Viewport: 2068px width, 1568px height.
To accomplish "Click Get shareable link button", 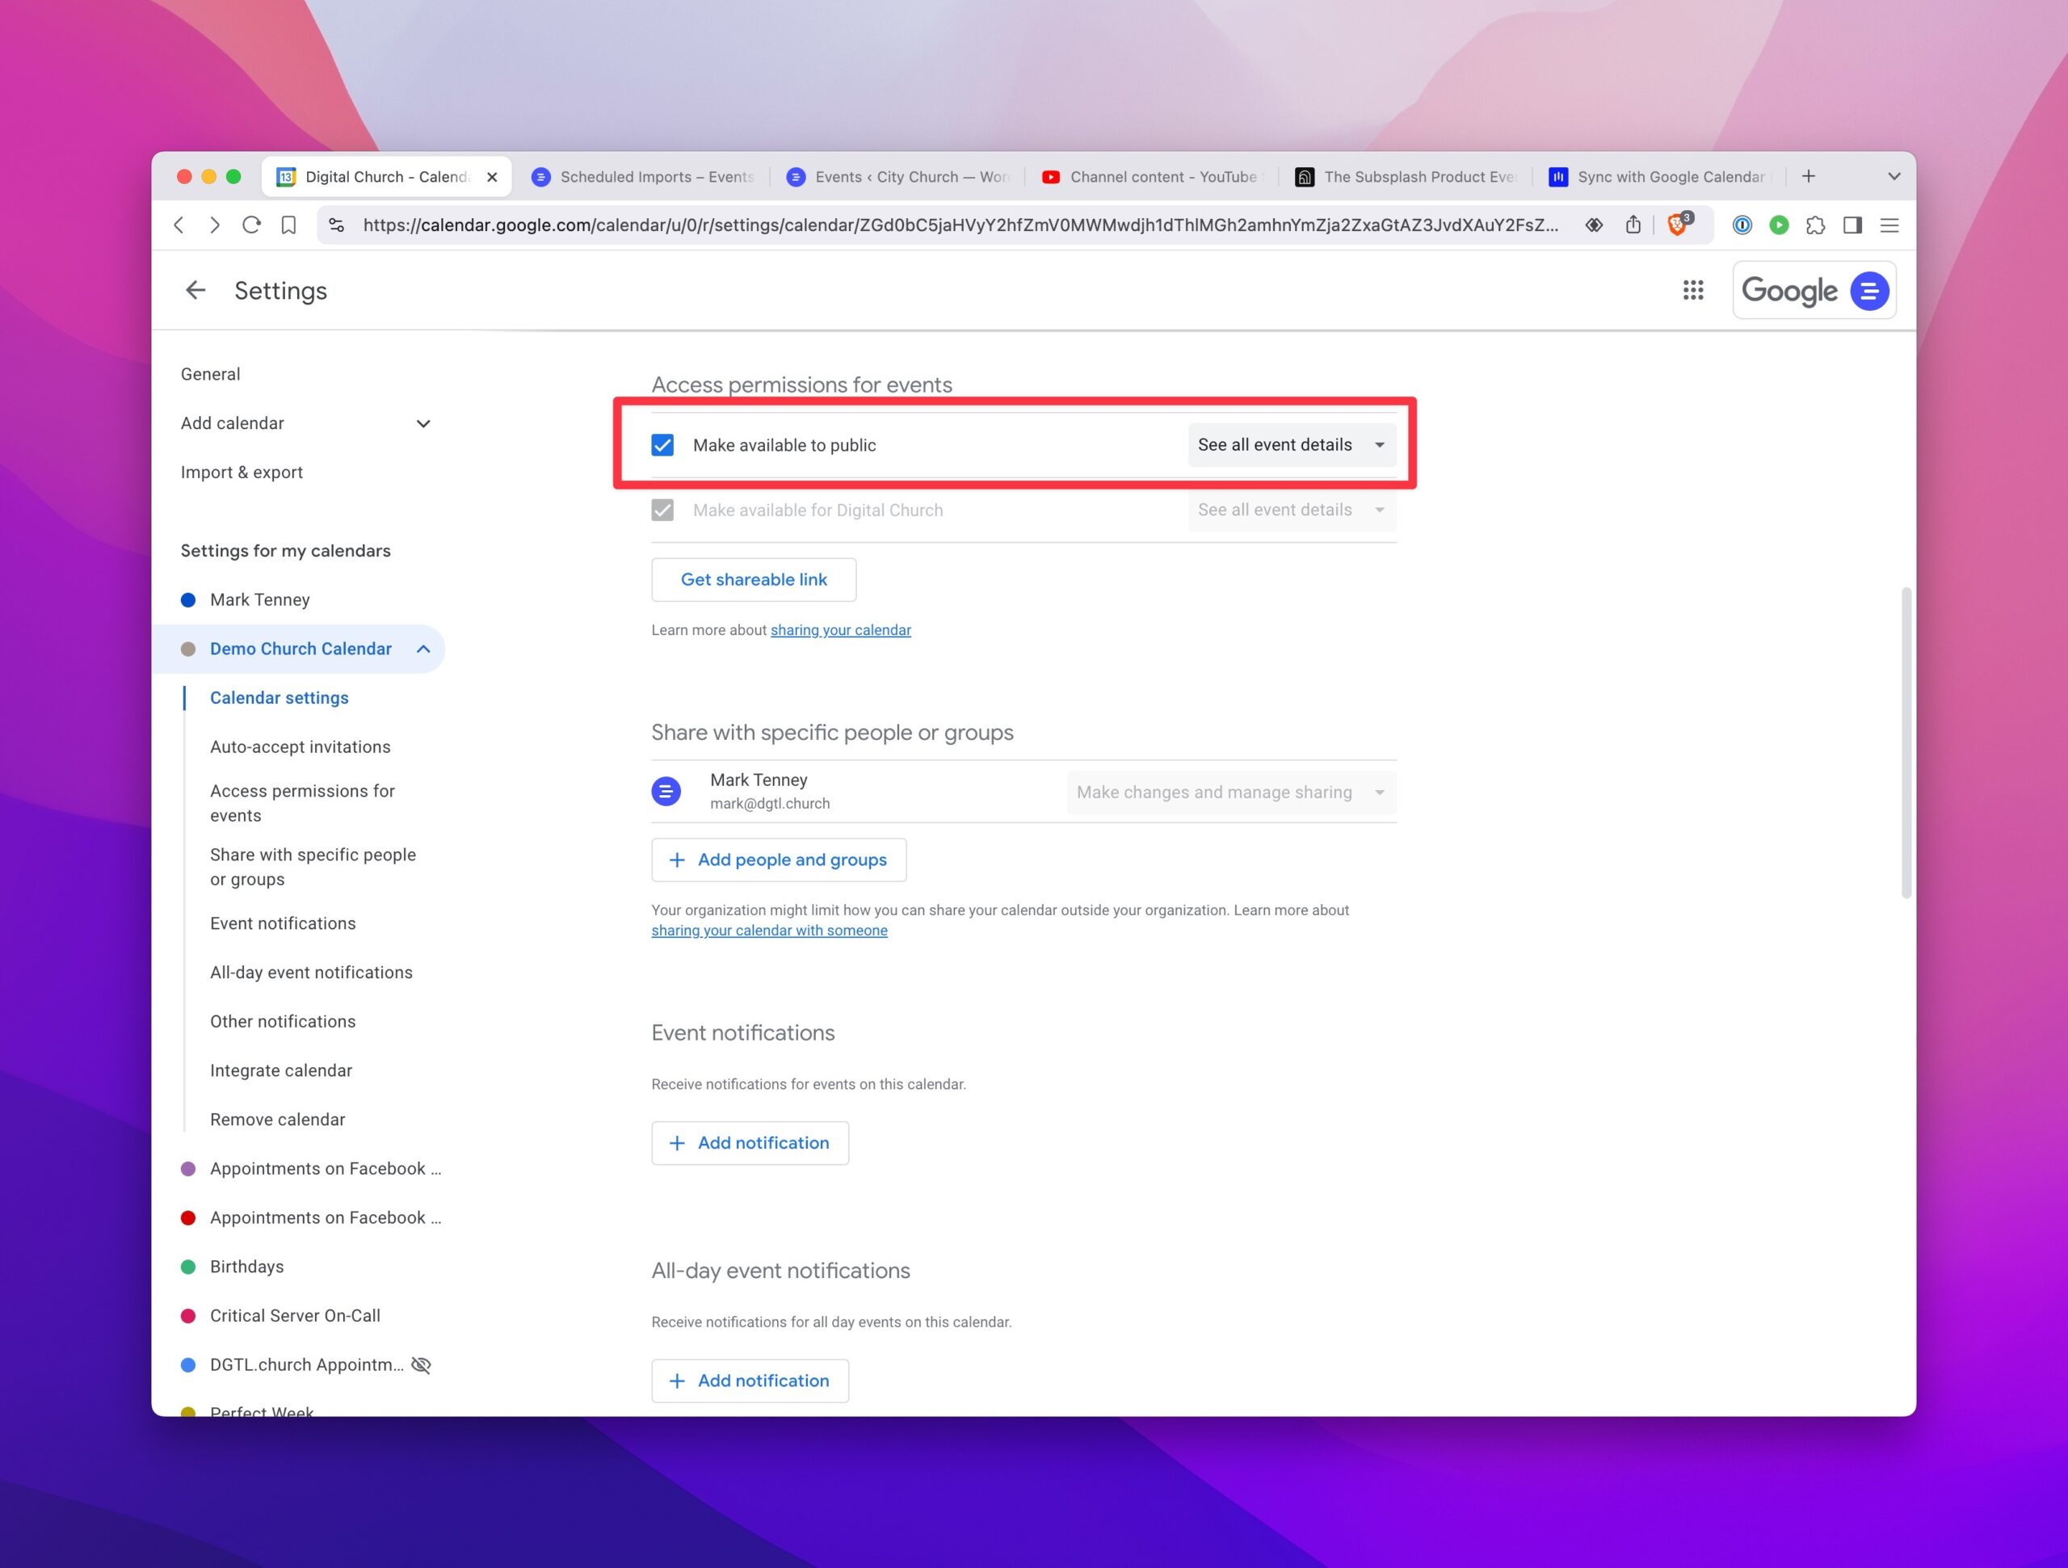I will 754,580.
